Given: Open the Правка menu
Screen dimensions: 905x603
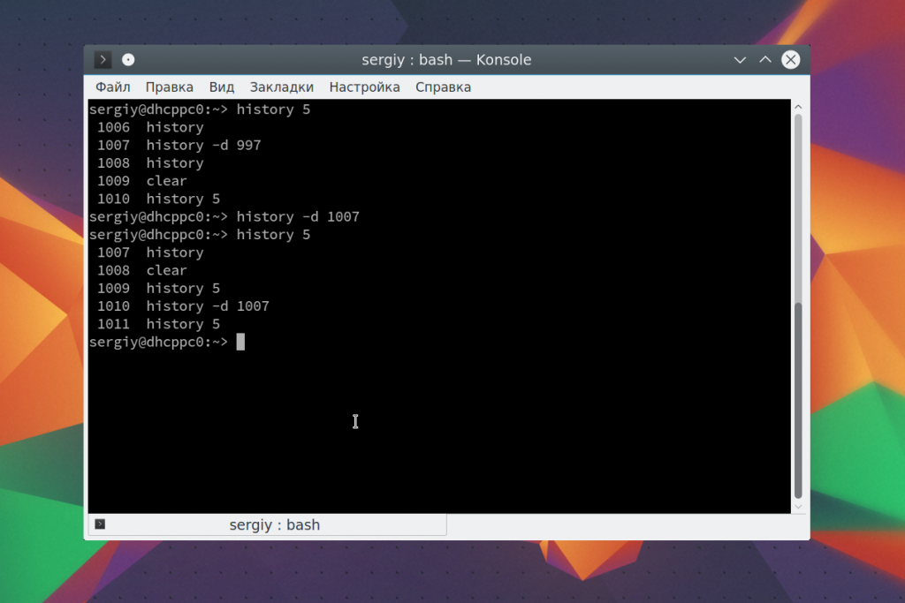Looking at the screenshot, I should [170, 87].
